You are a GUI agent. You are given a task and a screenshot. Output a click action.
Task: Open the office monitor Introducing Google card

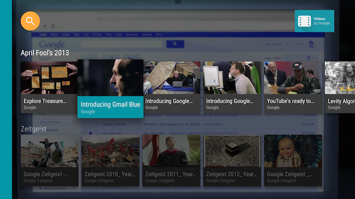coord(232,87)
